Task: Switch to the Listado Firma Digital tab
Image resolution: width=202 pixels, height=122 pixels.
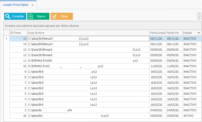Action: point(15,5)
